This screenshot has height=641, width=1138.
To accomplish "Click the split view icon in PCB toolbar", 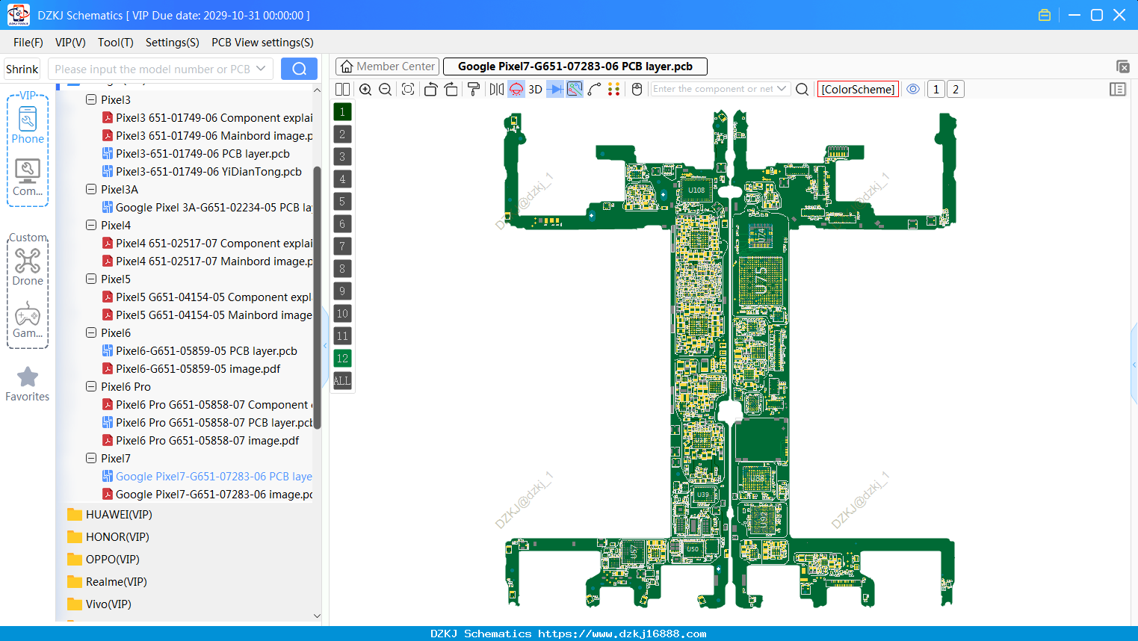I will point(342,89).
